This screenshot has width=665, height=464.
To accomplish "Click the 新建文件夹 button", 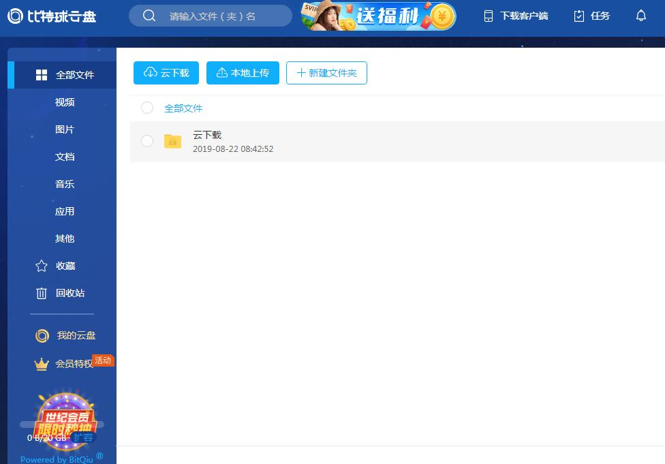I will (x=326, y=73).
